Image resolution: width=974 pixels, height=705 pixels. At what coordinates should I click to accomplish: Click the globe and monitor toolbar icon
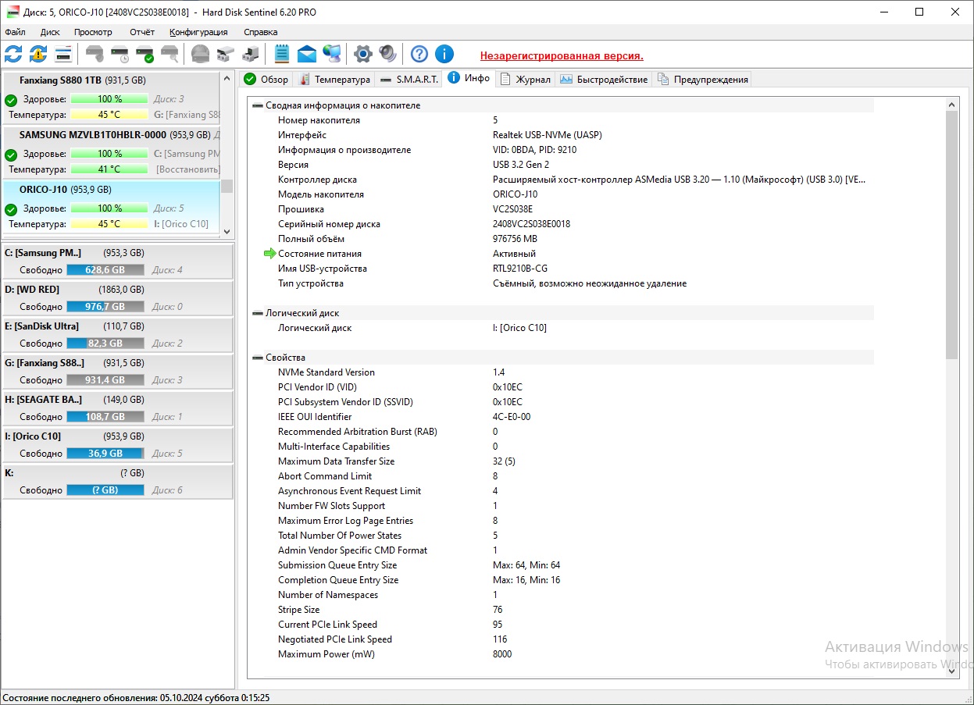[x=332, y=54]
